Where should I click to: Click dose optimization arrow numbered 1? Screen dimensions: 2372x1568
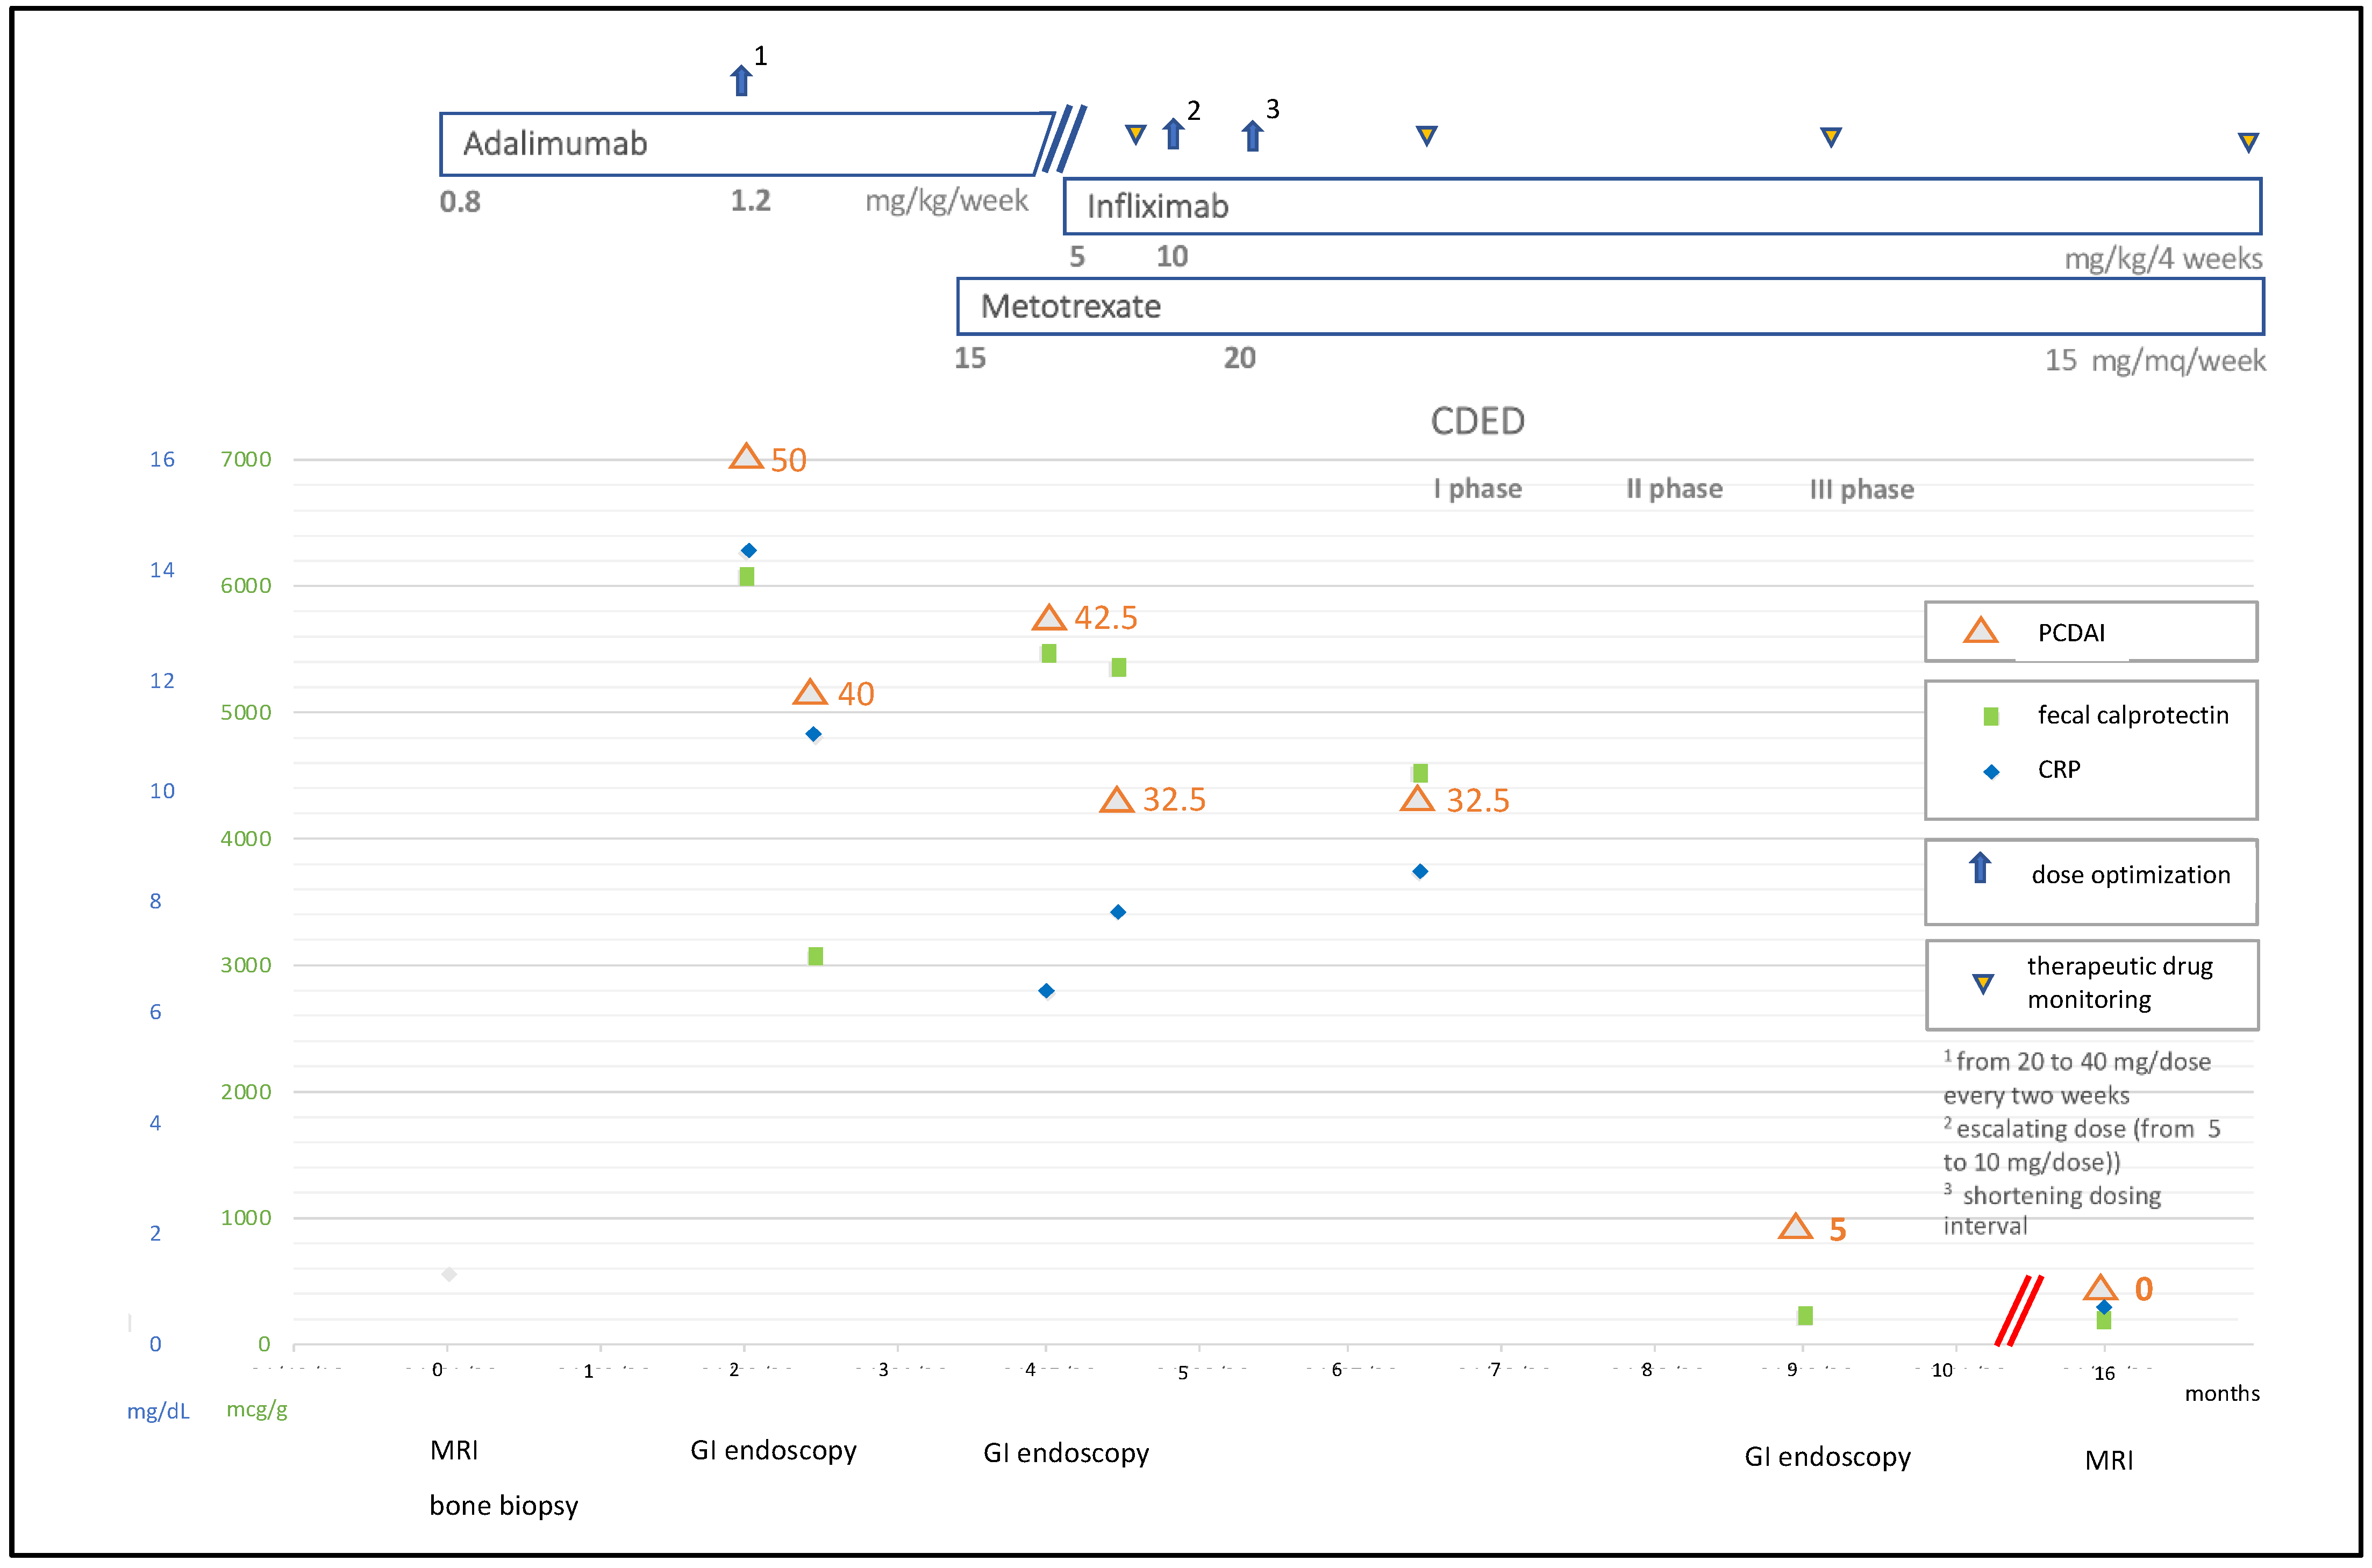[741, 80]
